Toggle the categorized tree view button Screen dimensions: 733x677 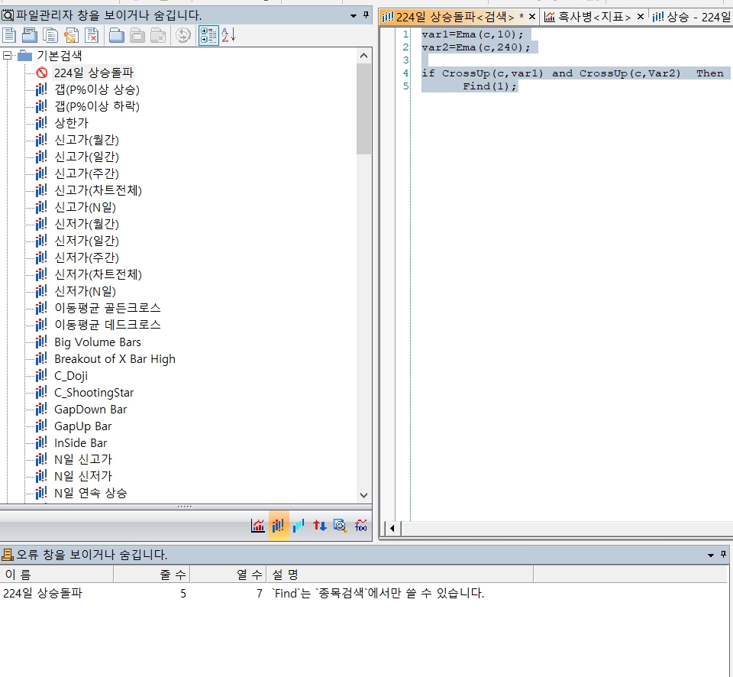click(x=208, y=34)
